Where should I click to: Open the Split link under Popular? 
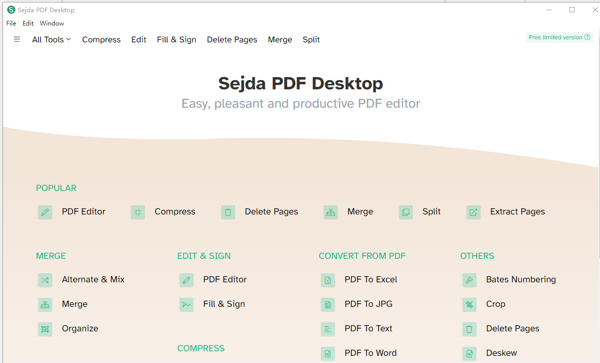[431, 211]
